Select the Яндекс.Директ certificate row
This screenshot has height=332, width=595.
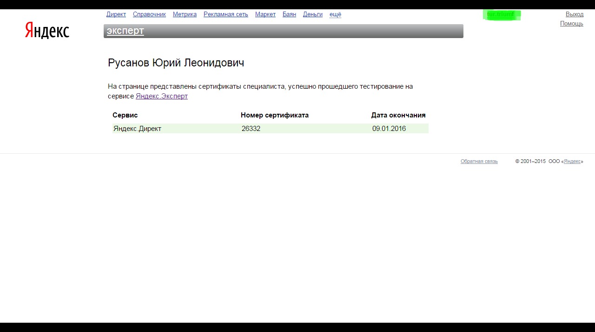[138, 128]
